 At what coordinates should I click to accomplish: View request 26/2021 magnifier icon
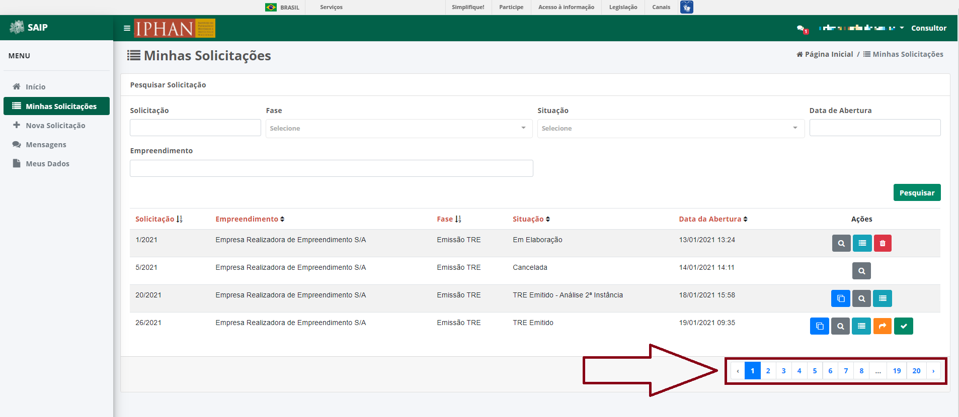click(840, 326)
